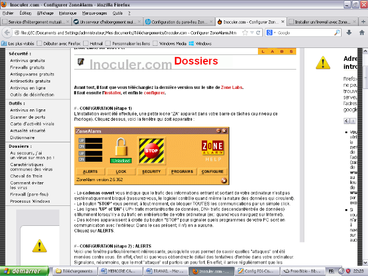The height and width of the screenshot is (276, 368).
Task: Open the Marque-pages menu
Action: [x=94, y=13]
